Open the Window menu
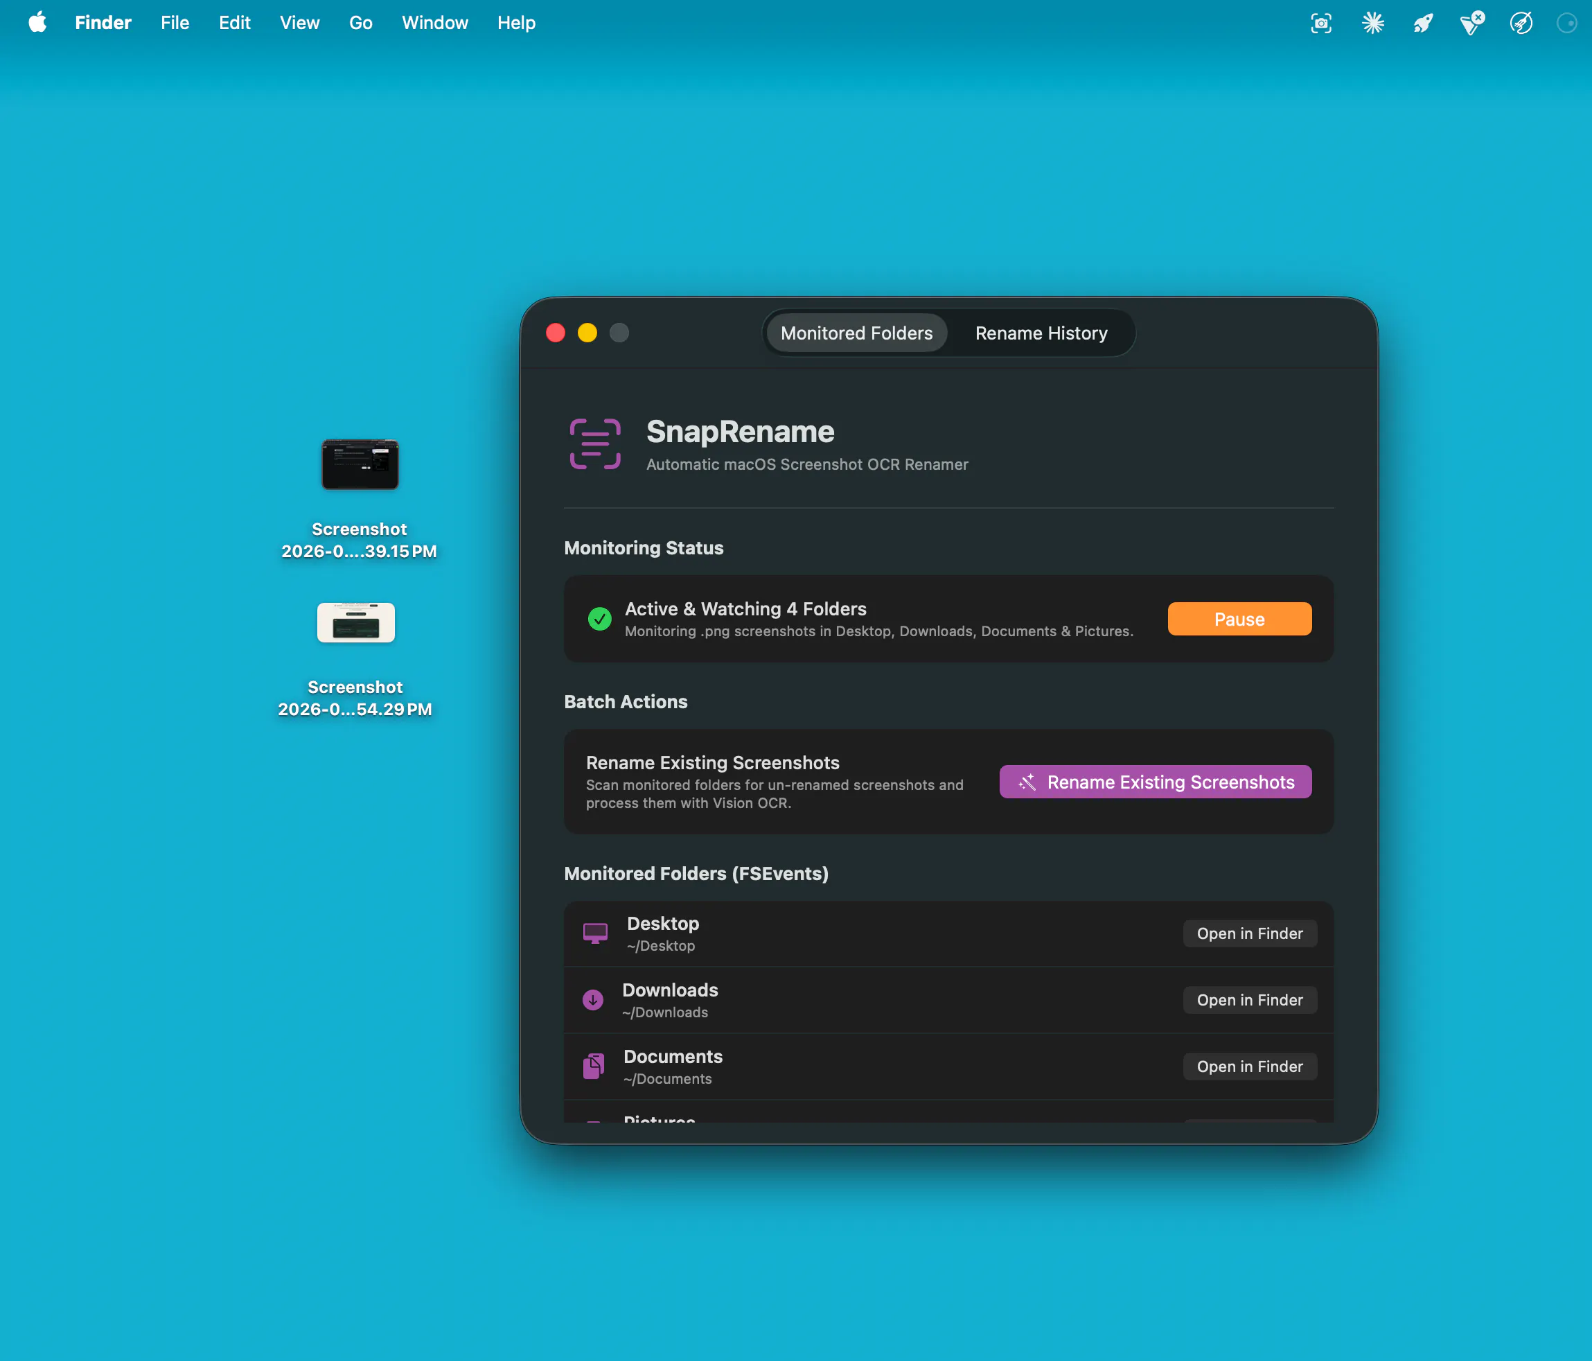1592x1361 pixels. 435,23
